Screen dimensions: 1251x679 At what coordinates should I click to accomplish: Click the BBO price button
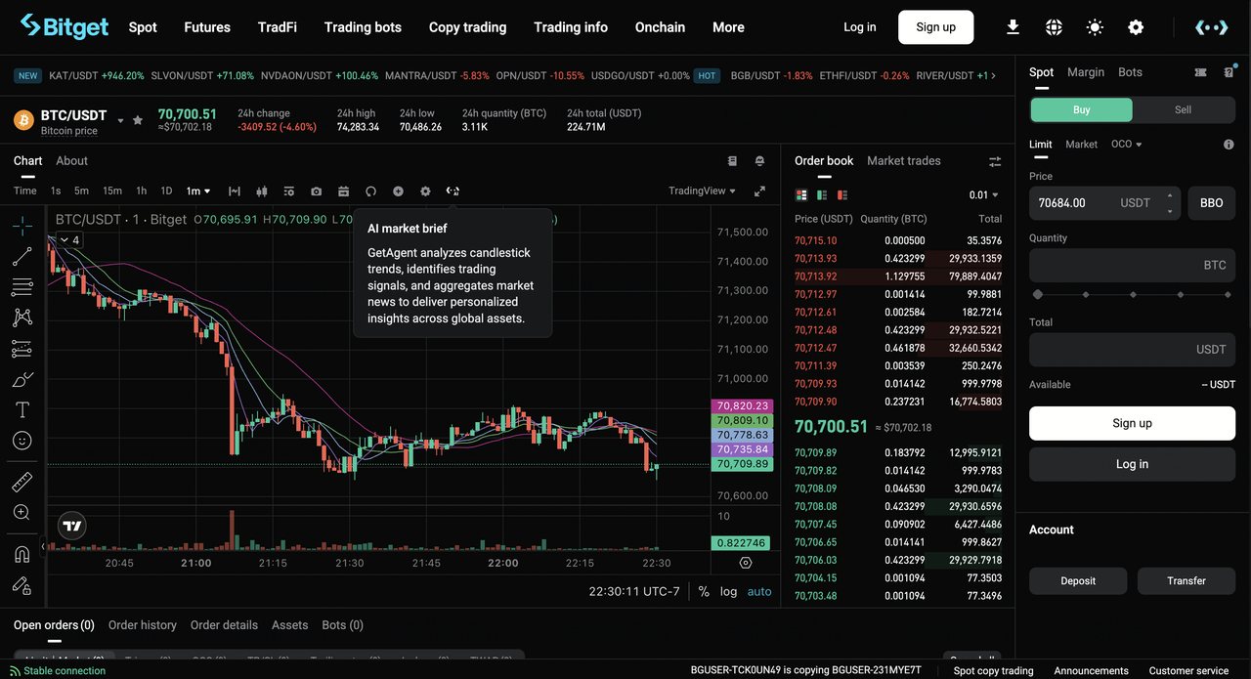pyautogui.click(x=1211, y=203)
